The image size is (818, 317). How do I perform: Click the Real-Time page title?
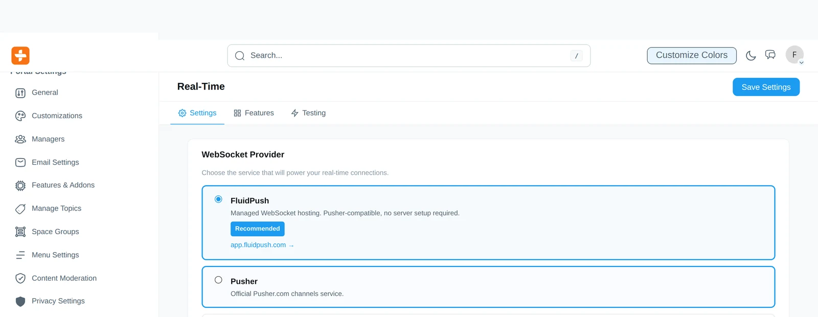click(x=201, y=86)
